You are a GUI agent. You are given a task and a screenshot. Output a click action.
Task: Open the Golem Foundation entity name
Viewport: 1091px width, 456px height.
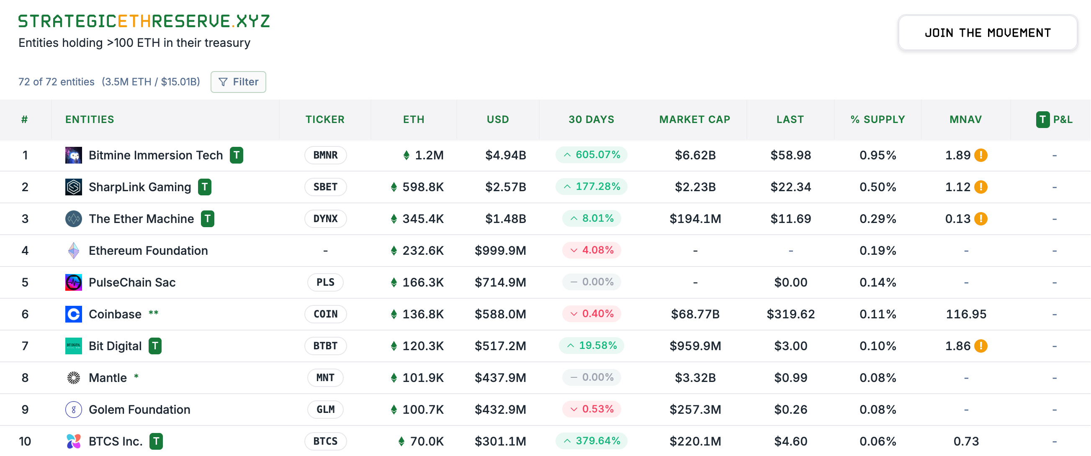[x=139, y=409]
